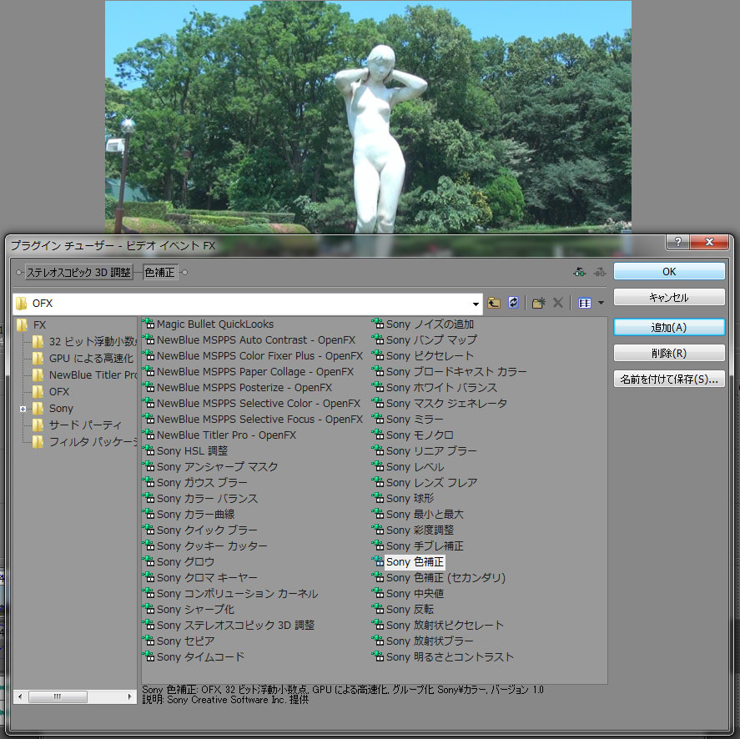Screen dimensions: 740x739
Task: Select the フィルタ パッケージ folder
Action: pos(85,442)
